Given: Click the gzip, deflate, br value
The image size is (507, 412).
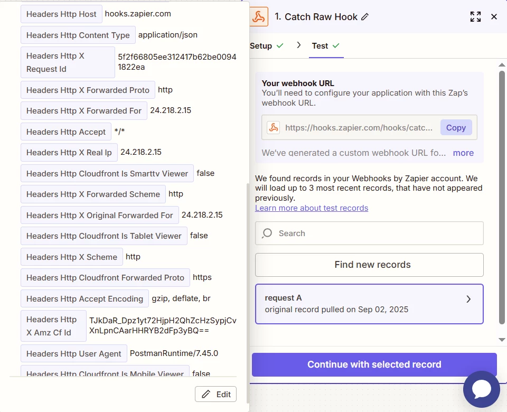Looking at the screenshot, I should [181, 298].
